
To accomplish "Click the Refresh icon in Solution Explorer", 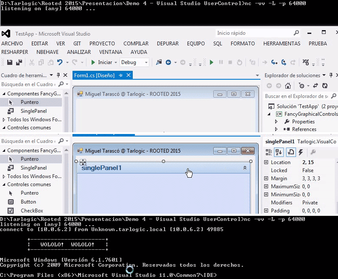I will [325, 86].
